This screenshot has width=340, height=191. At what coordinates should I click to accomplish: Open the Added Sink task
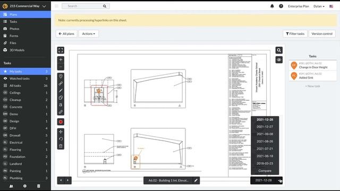(312, 75)
